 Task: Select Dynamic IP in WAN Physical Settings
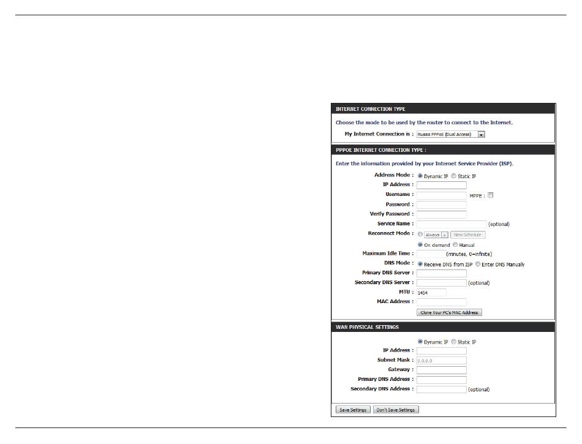(420, 342)
